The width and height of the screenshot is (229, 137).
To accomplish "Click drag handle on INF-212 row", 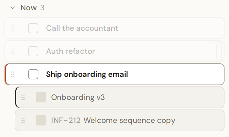I will point(23,120).
